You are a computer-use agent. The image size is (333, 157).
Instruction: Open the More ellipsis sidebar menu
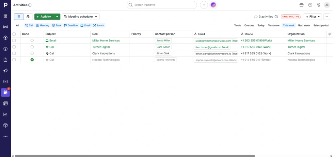tap(6, 136)
